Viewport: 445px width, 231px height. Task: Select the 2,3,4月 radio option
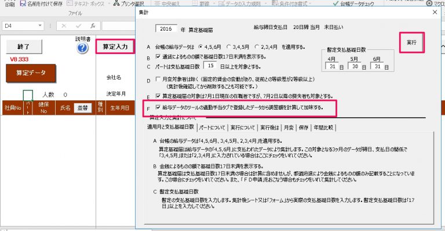pos(257,46)
